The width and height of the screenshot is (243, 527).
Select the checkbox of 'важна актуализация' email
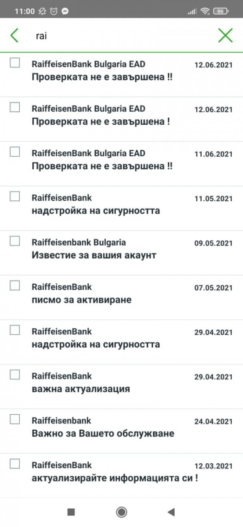point(15,375)
